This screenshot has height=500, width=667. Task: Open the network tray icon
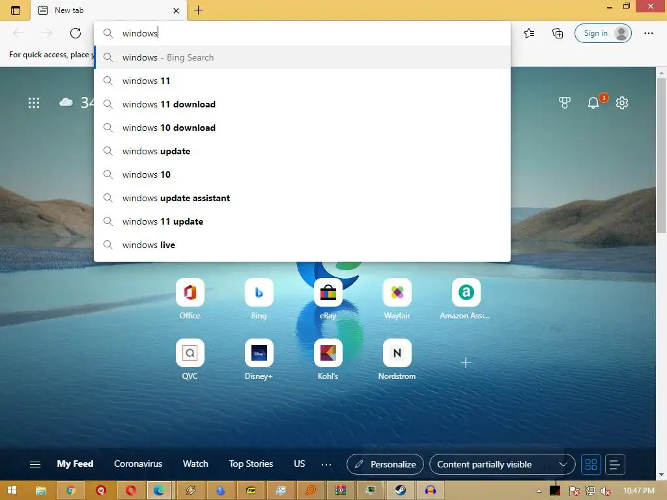[590, 491]
